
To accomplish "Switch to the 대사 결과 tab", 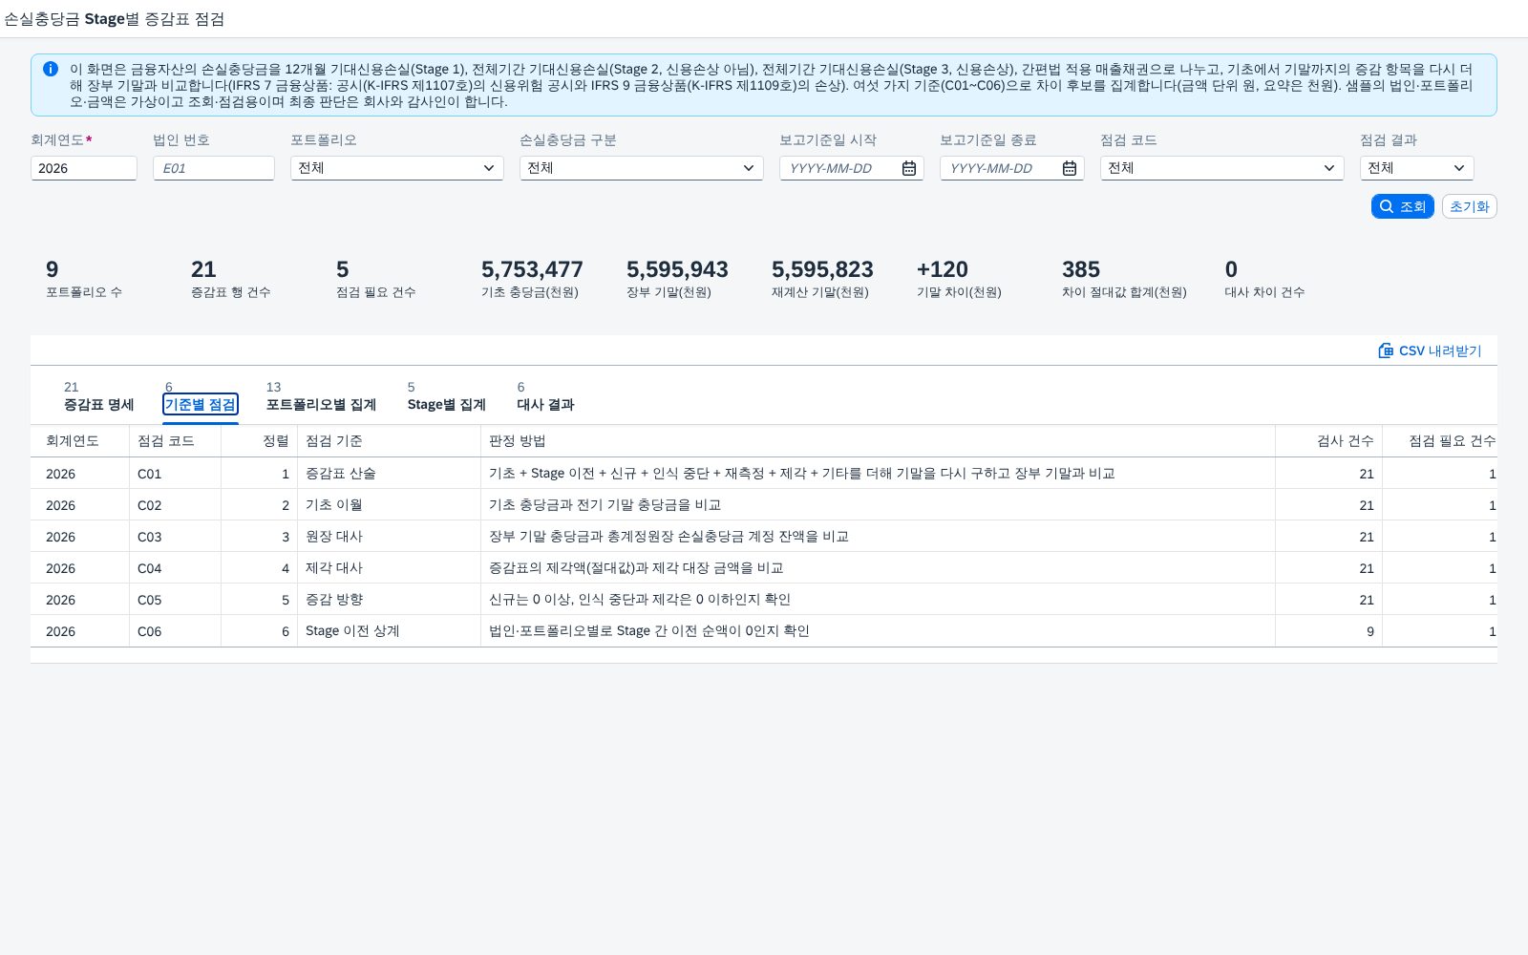I will point(545,396).
